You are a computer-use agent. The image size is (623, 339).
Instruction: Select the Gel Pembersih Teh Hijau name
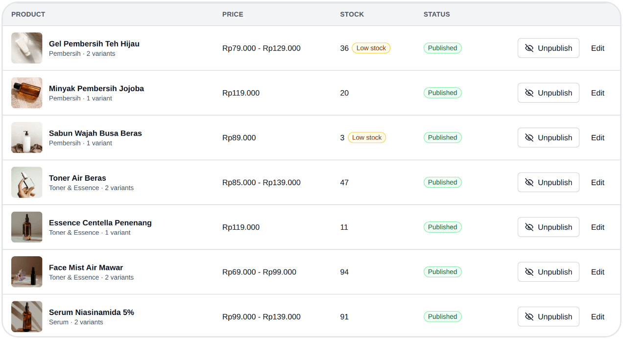click(94, 44)
